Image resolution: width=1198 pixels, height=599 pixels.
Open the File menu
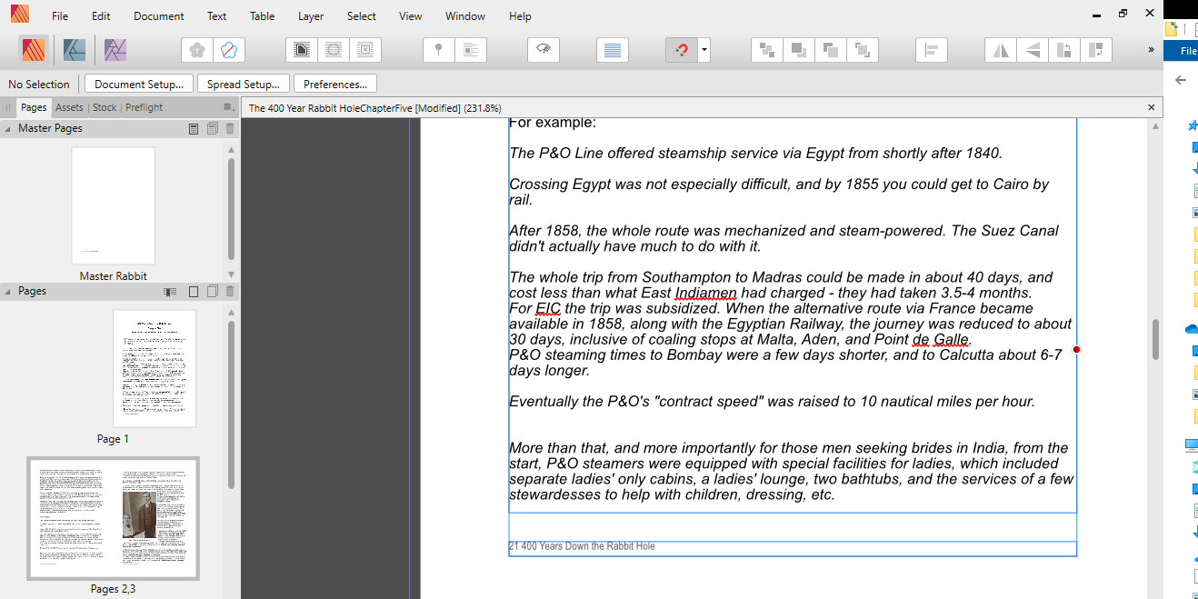click(x=60, y=16)
